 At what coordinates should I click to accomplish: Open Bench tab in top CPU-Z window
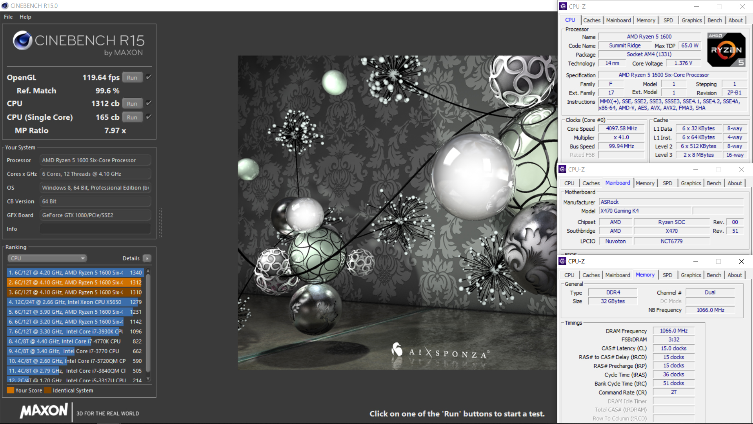coord(715,20)
